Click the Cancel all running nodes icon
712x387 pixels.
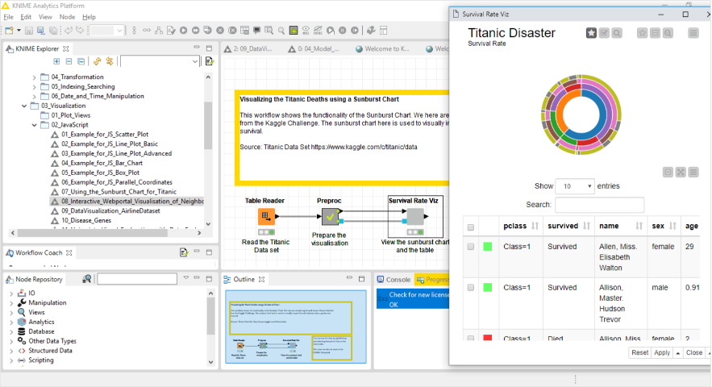click(x=232, y=31)
